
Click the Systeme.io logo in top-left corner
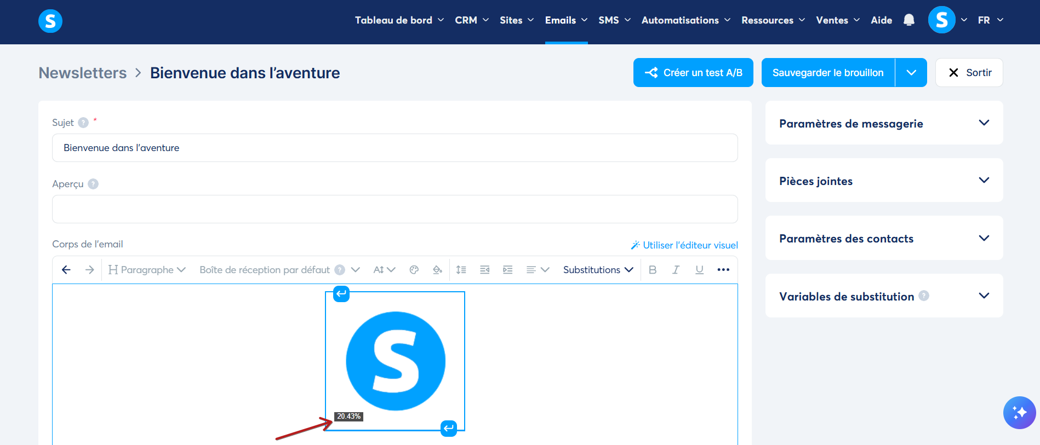point(50,21)
